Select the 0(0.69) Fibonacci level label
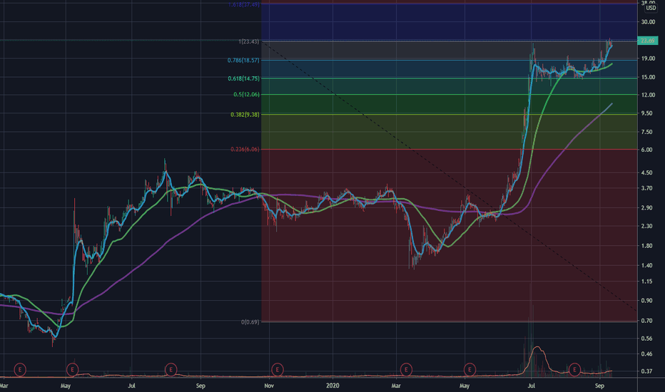This screenshot has width=665, height=392. [250, 322]
